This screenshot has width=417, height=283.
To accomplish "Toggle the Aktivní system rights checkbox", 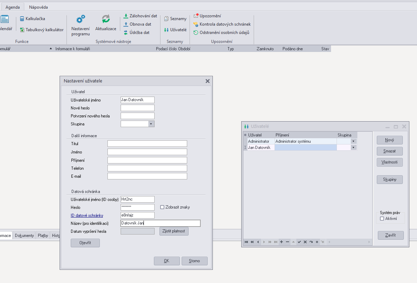I will (x=382, y=219).
